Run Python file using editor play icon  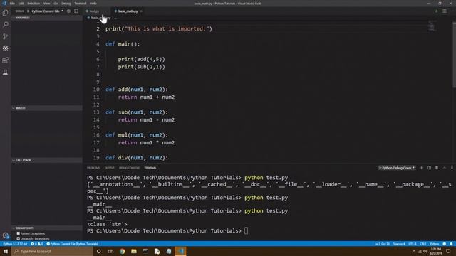(437, 11)
